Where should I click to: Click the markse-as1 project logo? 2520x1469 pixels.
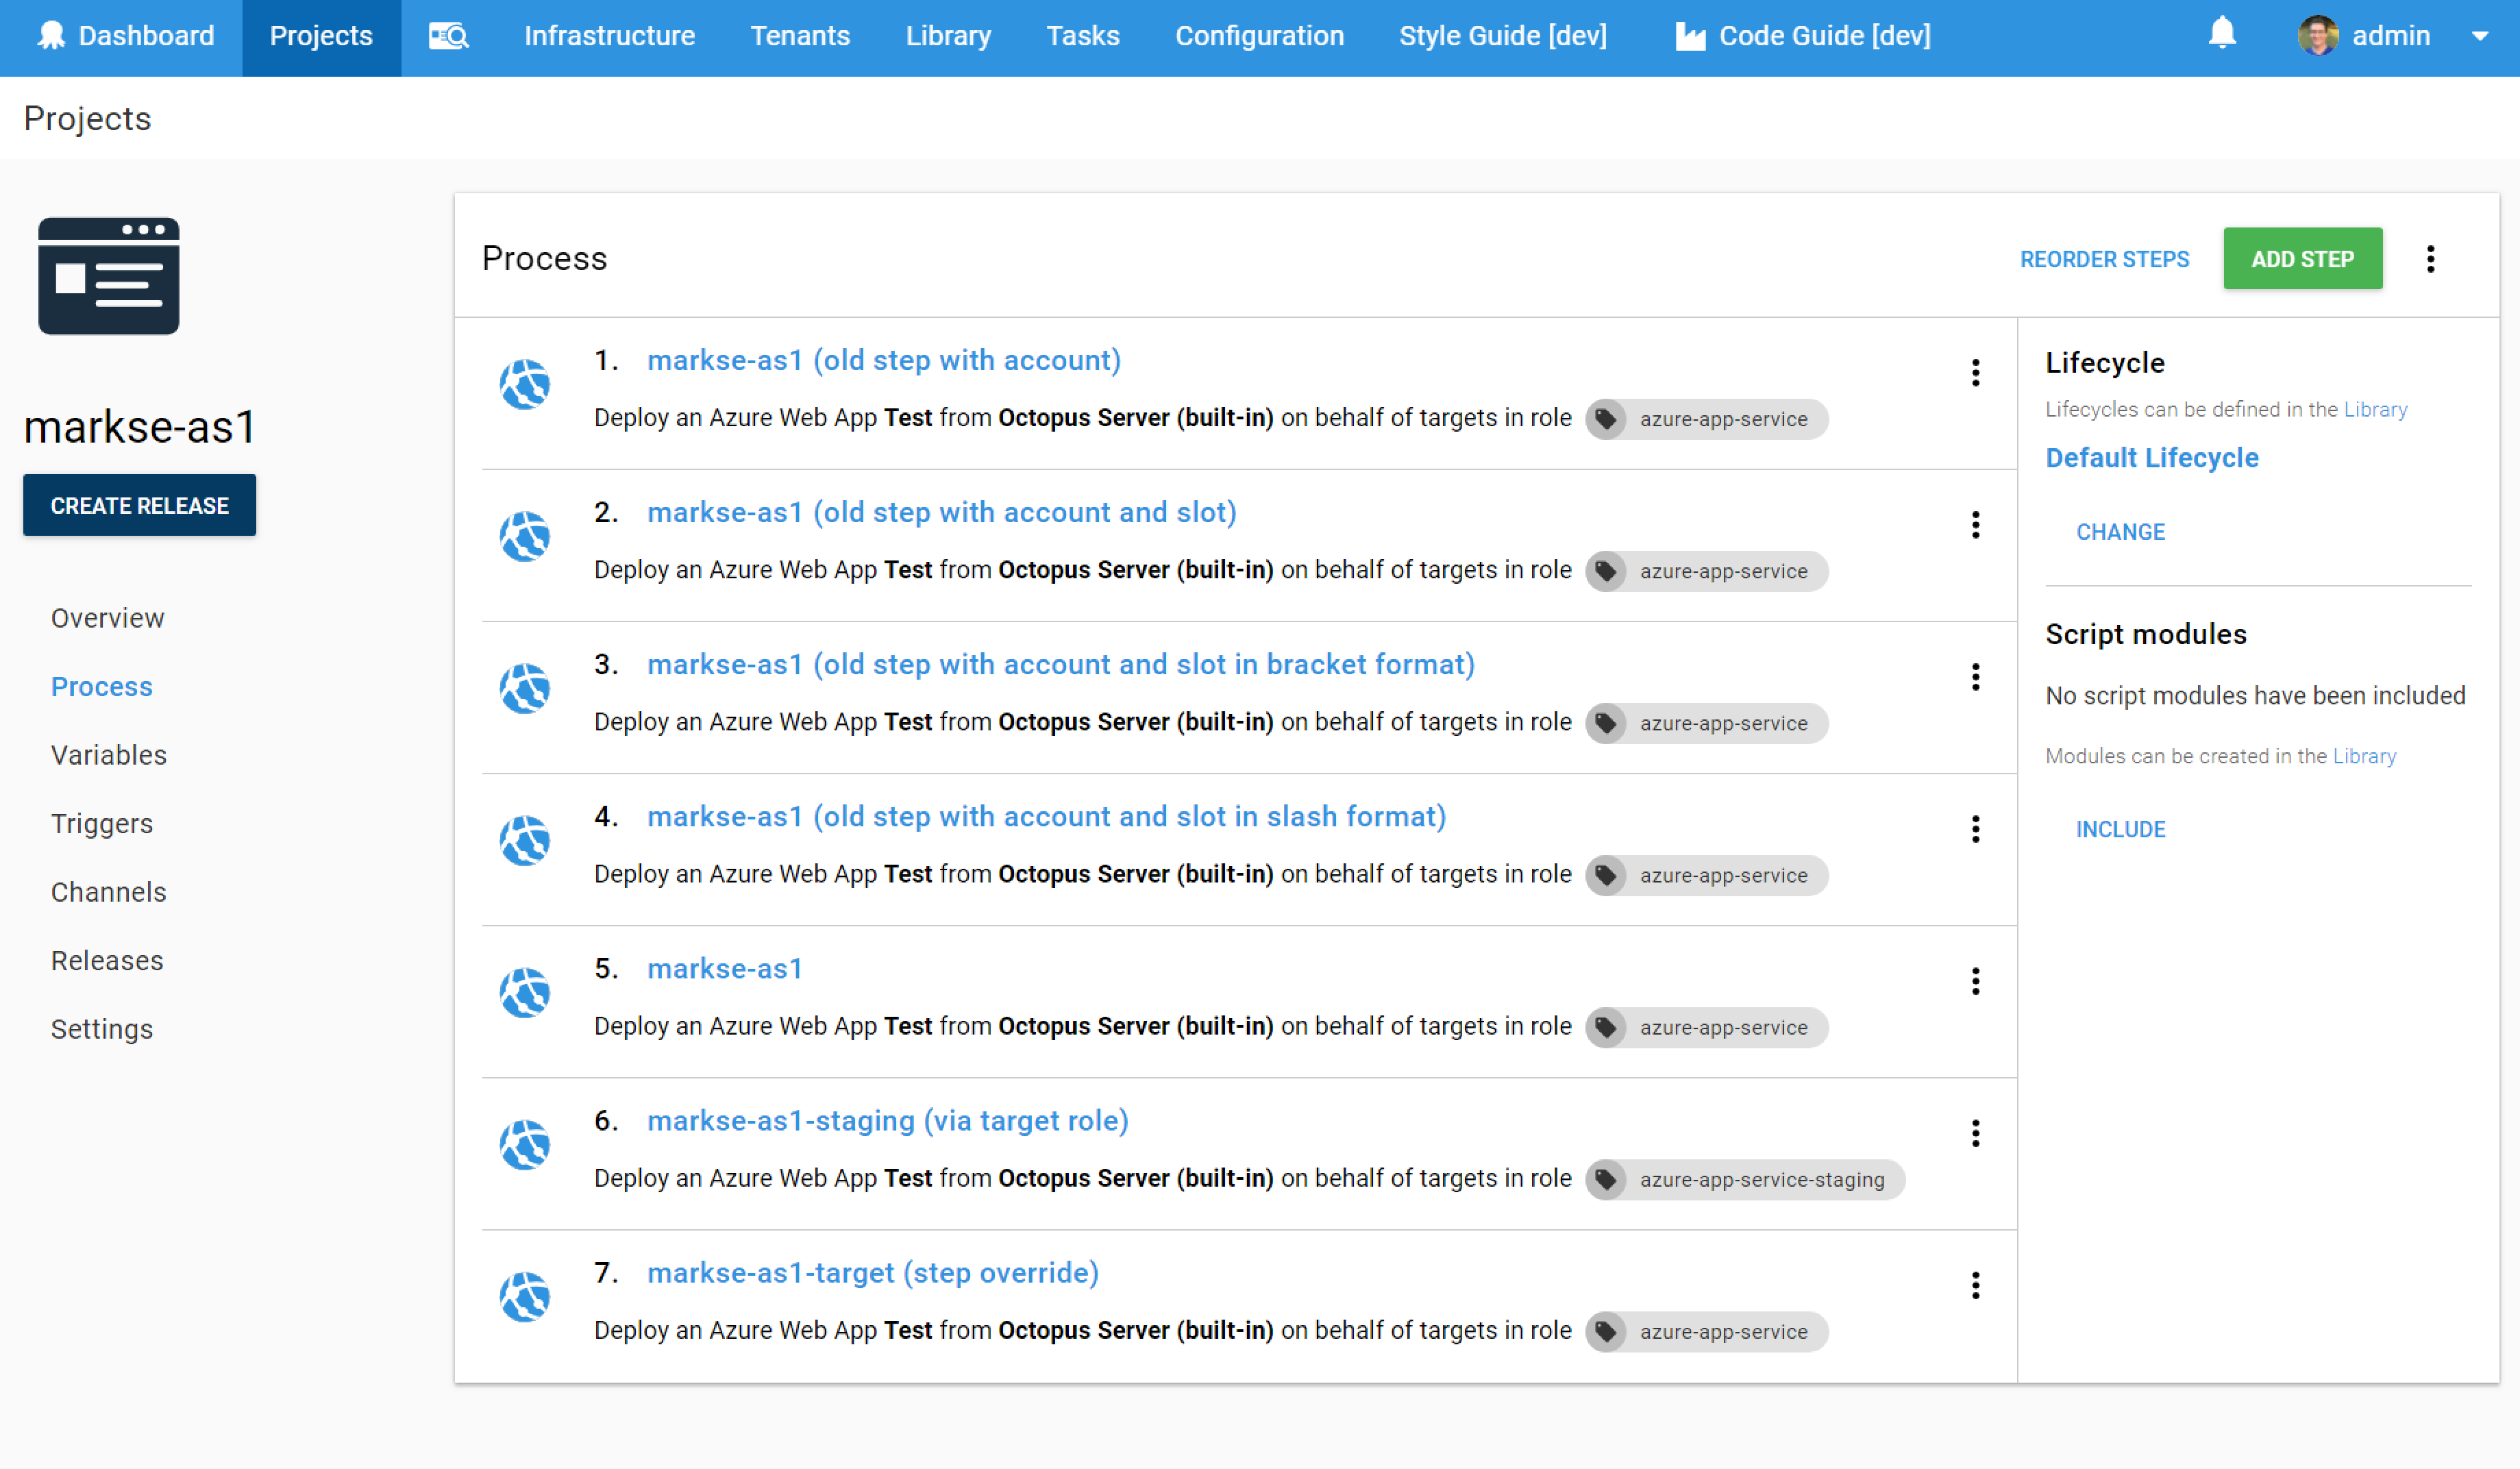(108, 276)
